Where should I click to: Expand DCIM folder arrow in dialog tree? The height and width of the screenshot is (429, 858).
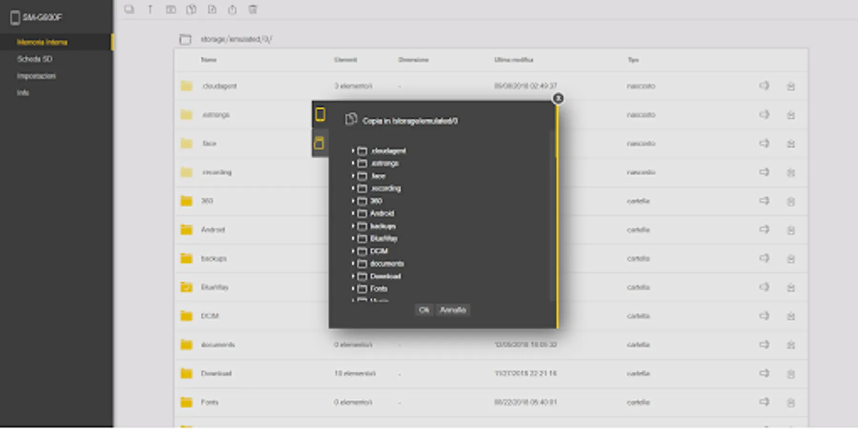(x=353, y=251)
